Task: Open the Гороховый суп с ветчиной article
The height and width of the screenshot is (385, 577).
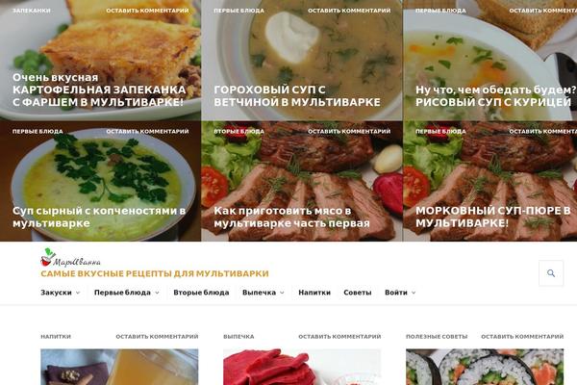Action: 297,96
